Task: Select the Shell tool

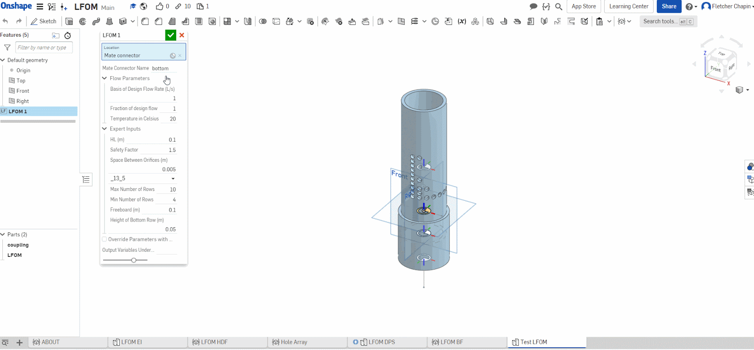Action: (199, 21)
